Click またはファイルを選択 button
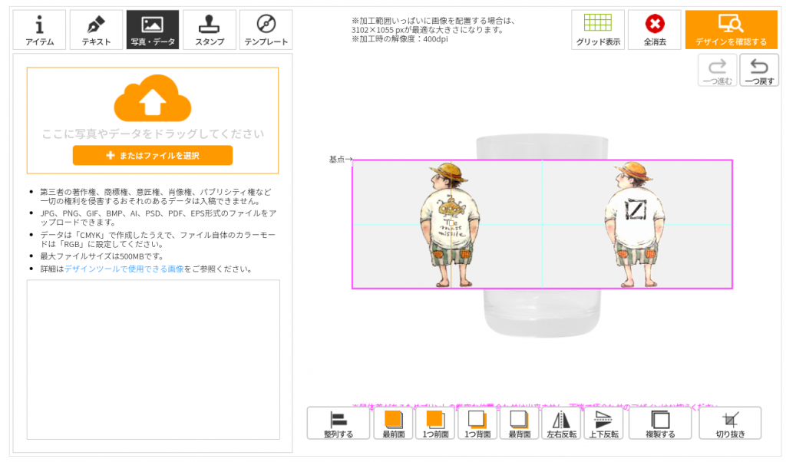This screenshot has width=786, height=462. (x=153, y=155)
